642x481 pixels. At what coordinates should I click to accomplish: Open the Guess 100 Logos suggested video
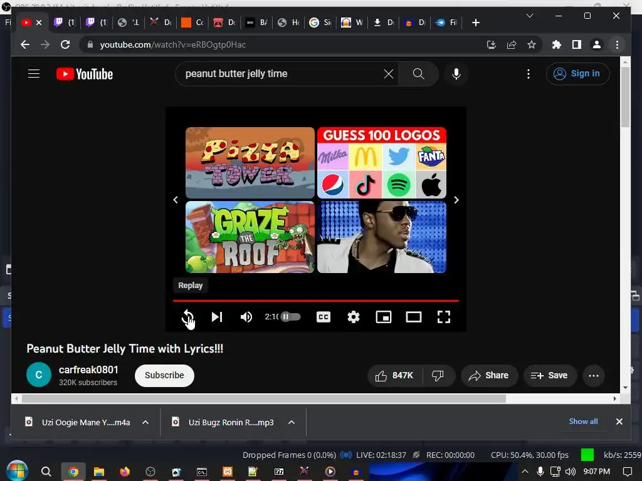click(382, 163)
